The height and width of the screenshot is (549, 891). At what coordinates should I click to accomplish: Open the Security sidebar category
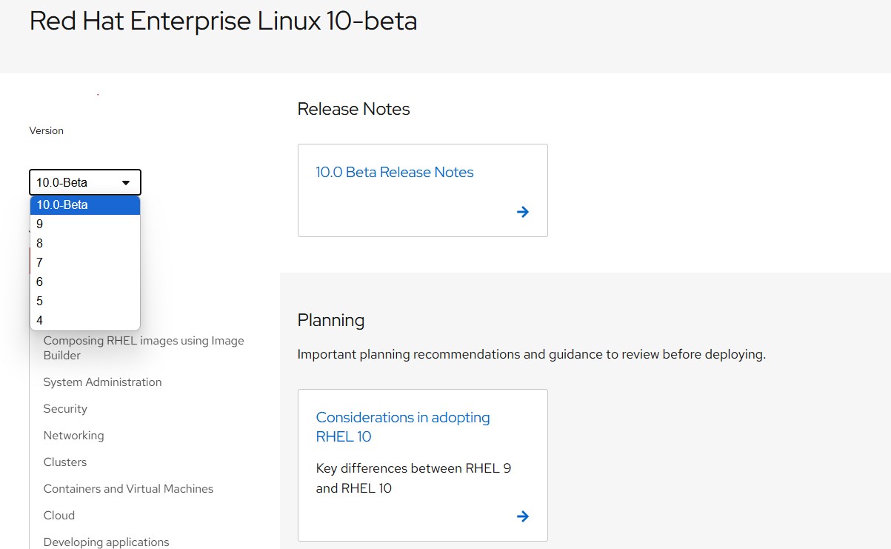65,409
